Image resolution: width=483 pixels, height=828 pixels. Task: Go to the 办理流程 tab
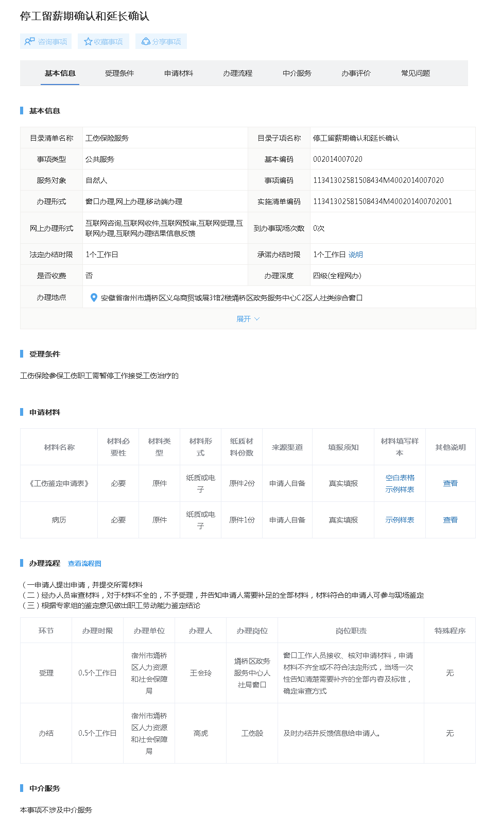(x=238, y=73)
